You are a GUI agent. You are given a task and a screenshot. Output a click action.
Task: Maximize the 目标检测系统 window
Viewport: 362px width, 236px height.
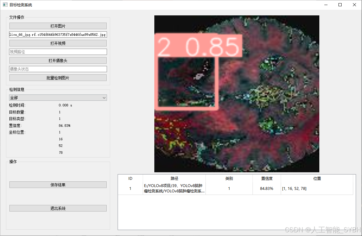(340, 5)
